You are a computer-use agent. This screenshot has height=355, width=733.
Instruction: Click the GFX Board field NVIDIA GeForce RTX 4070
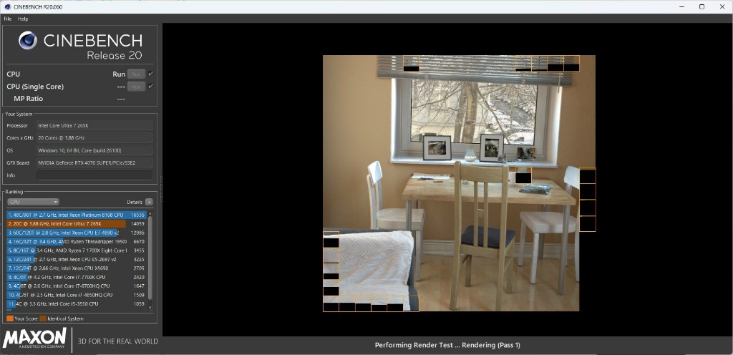tap(94, 162)
